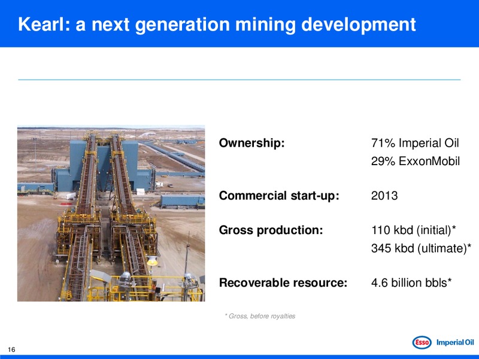Viewport: 479px width, 359px height.
Task: Select the 'Gross production:' label
Action: point(271,230)
